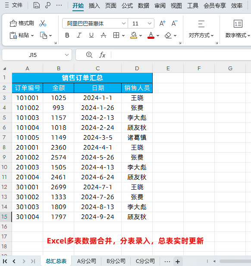Switch to the 数据 ribbon tab
Image resolution: width=251 pixels, height=266 pixels.
coord(144,6)
